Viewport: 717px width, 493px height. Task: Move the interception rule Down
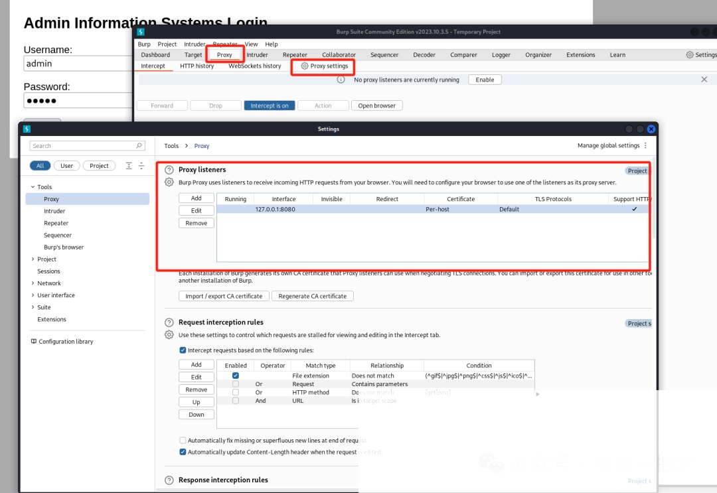click(x=196, y=415)
